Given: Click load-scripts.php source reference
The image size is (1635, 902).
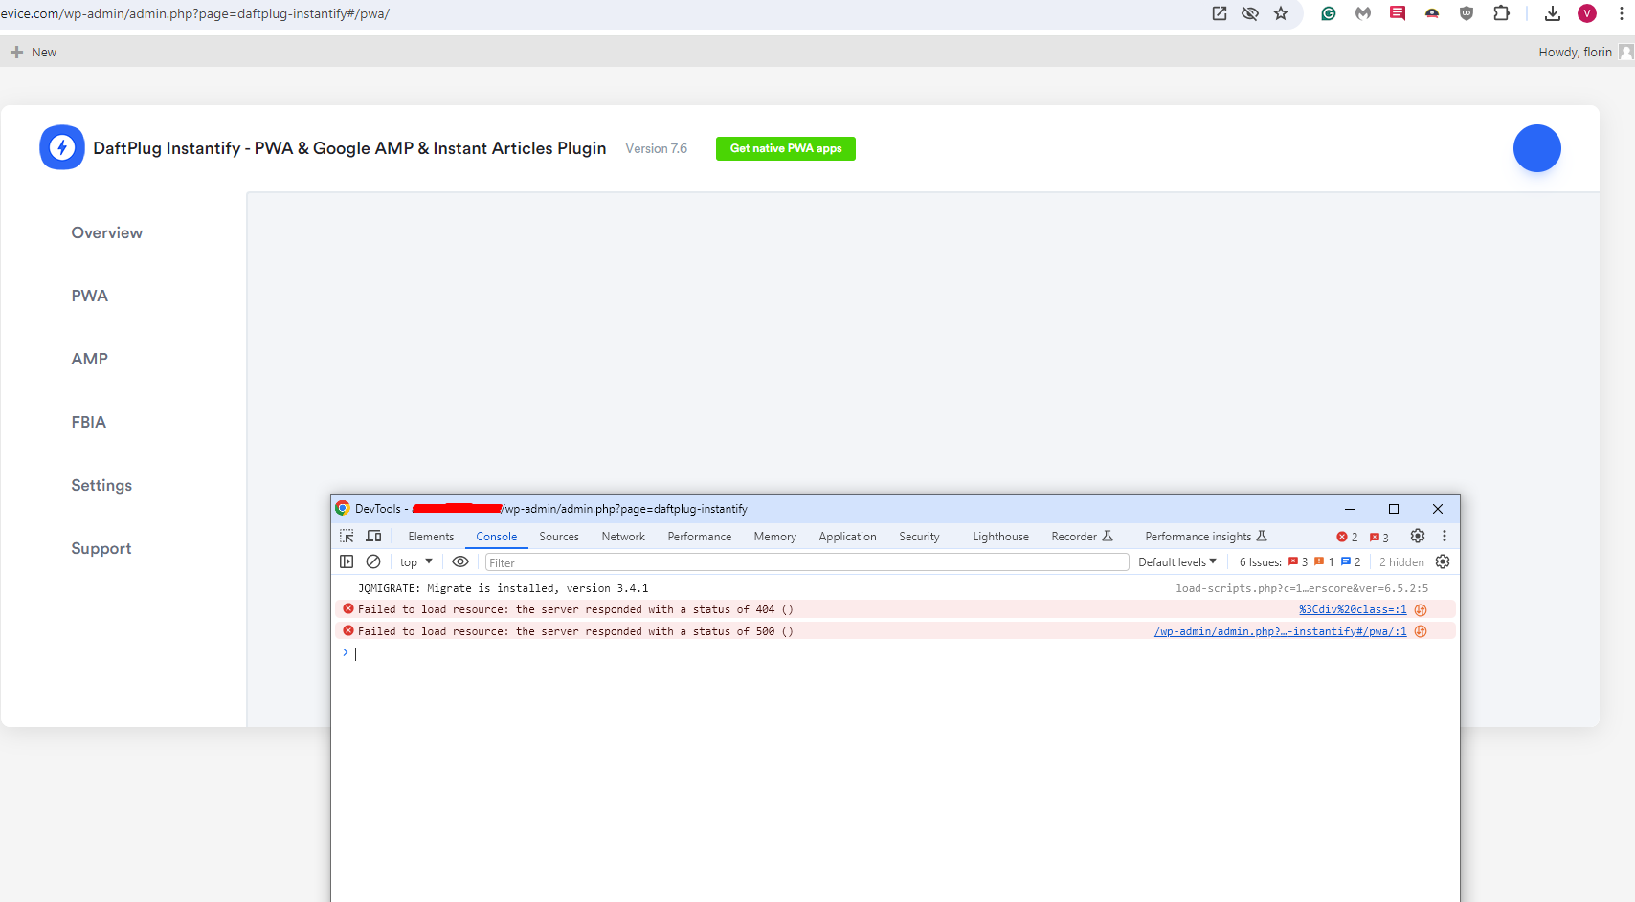Looking at the screenshot, I should (1302, 588).
